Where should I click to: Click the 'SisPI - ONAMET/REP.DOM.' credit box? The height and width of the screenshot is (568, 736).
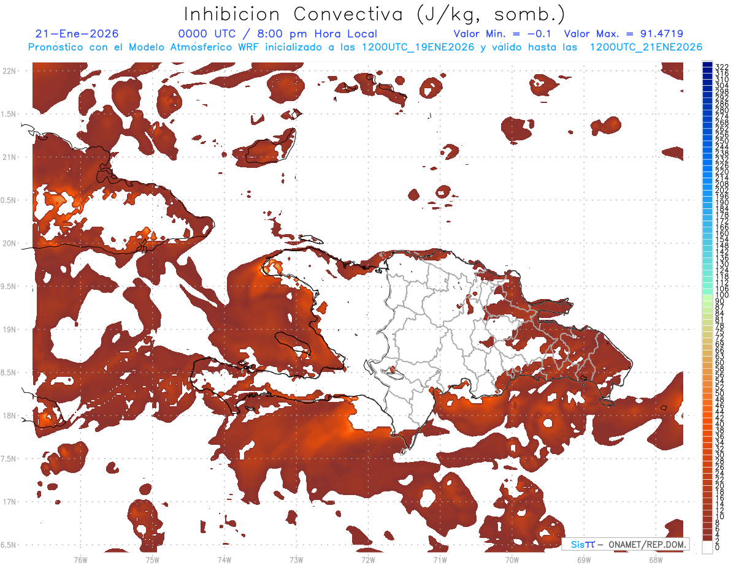pos(626,544)
